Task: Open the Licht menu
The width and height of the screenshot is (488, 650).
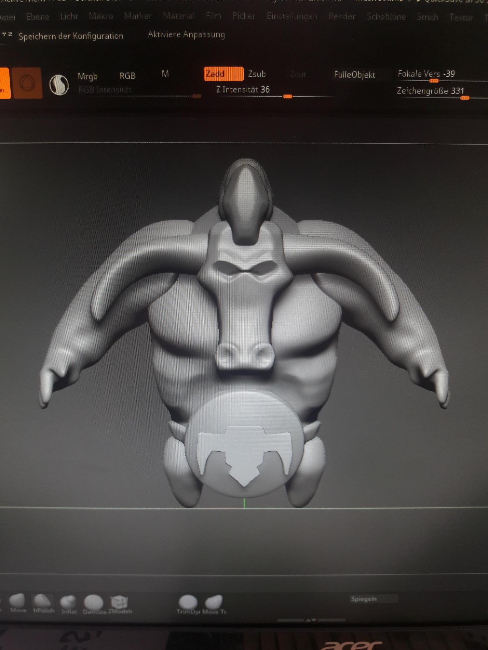Action: [69, 16]
